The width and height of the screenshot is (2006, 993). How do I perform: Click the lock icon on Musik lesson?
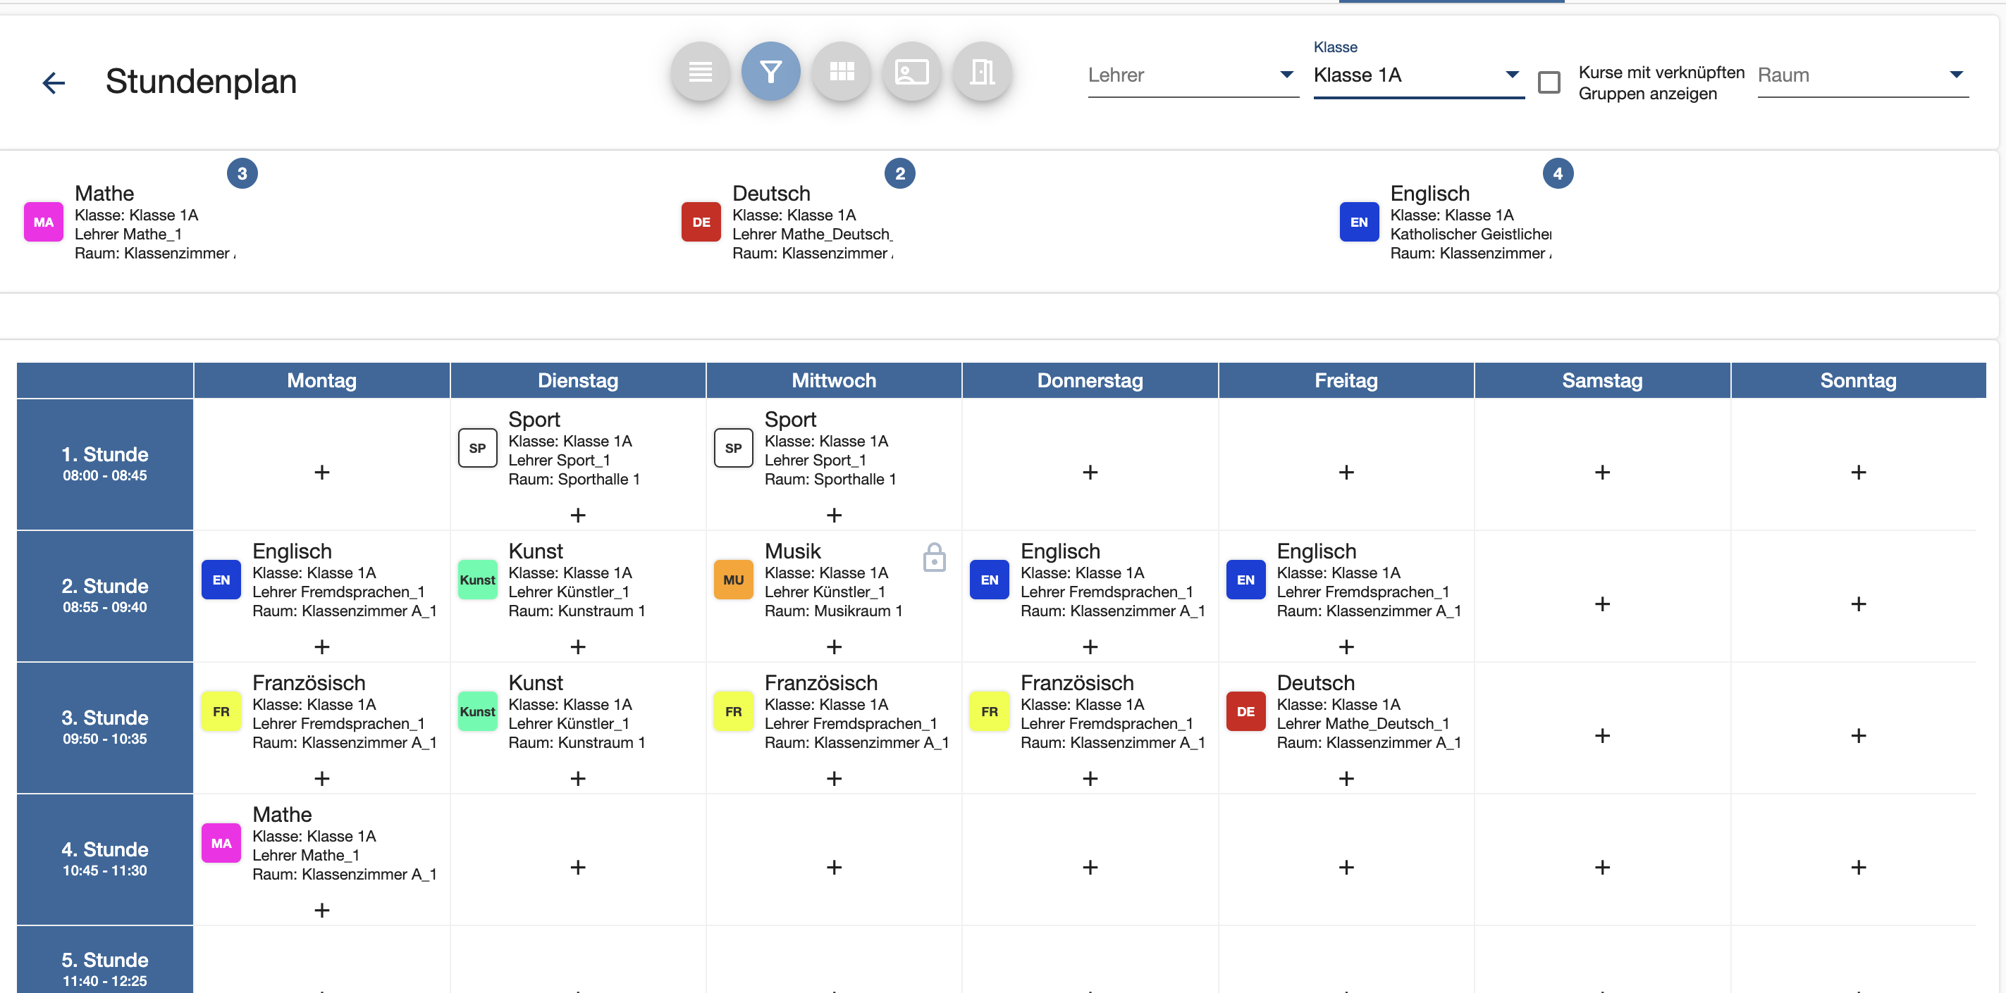click(x=935, y=557)
